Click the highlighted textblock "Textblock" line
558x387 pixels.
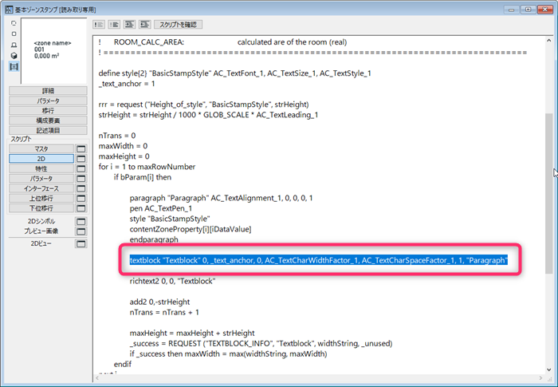319,260
